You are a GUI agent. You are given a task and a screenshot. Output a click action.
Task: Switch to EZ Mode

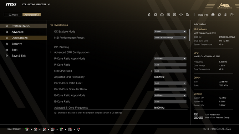coord(13,15)
